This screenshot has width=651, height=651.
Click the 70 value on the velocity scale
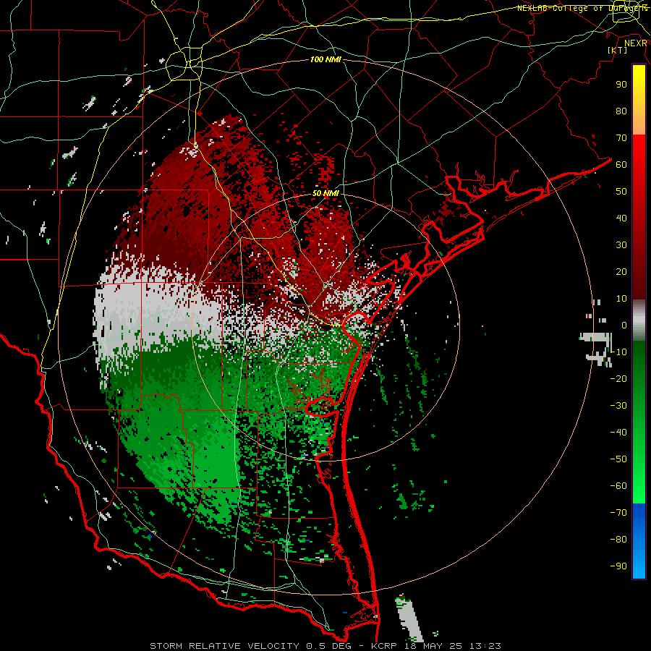[x=621, y=138]
